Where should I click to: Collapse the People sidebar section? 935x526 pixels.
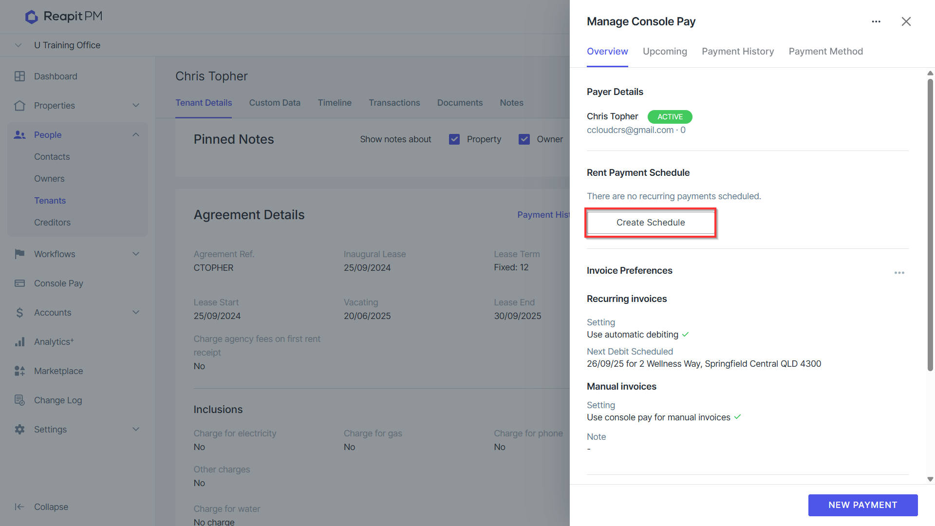[x=136, y=135]
